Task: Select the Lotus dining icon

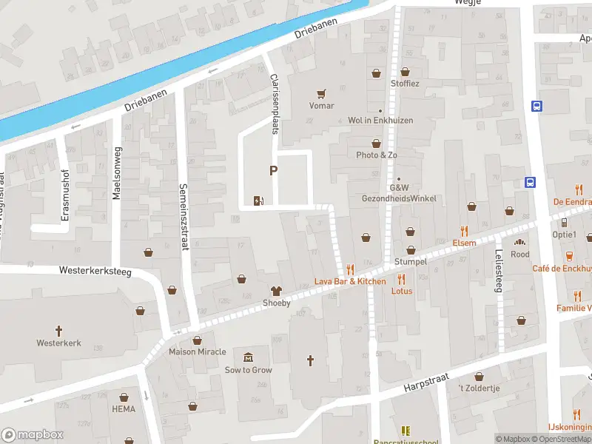Action: tap(402, 279)
